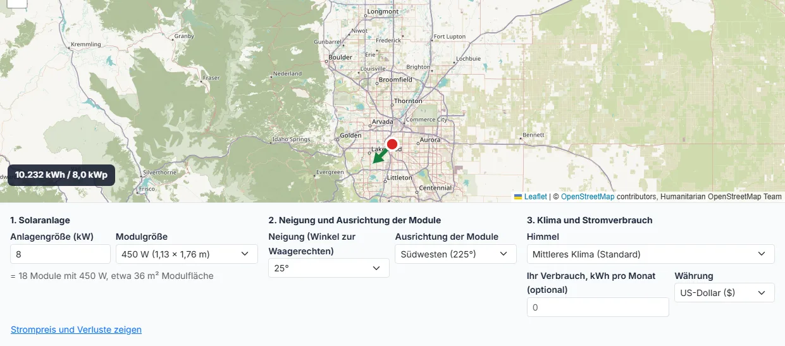Click the Frisco label on the map
Viewport: 785px width, 346px height.
click(x=147, y=188)
